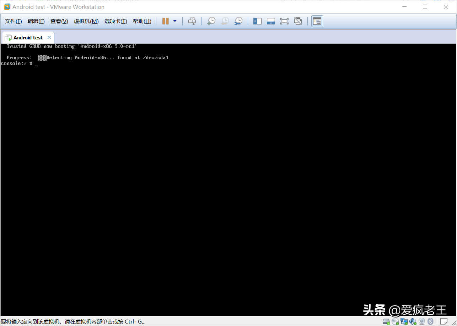Viewport: 457px width, 326px height.
Task: Open the 编辑(E) menu
Action: 36,21
